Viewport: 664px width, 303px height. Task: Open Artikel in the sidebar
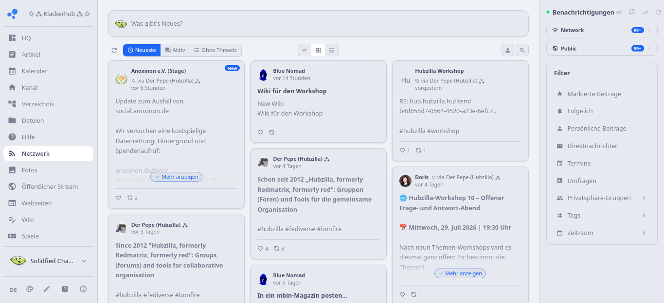48,54
